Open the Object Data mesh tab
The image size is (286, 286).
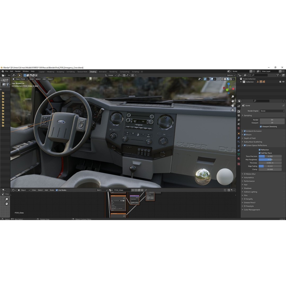(x=239, y=154)
